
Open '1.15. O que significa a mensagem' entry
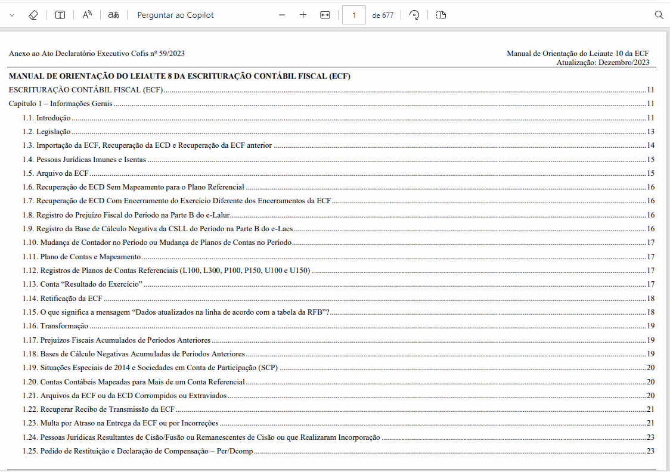point(339,312)
